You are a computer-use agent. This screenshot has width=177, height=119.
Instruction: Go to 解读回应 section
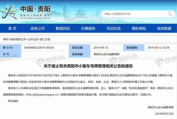[63, 29]
